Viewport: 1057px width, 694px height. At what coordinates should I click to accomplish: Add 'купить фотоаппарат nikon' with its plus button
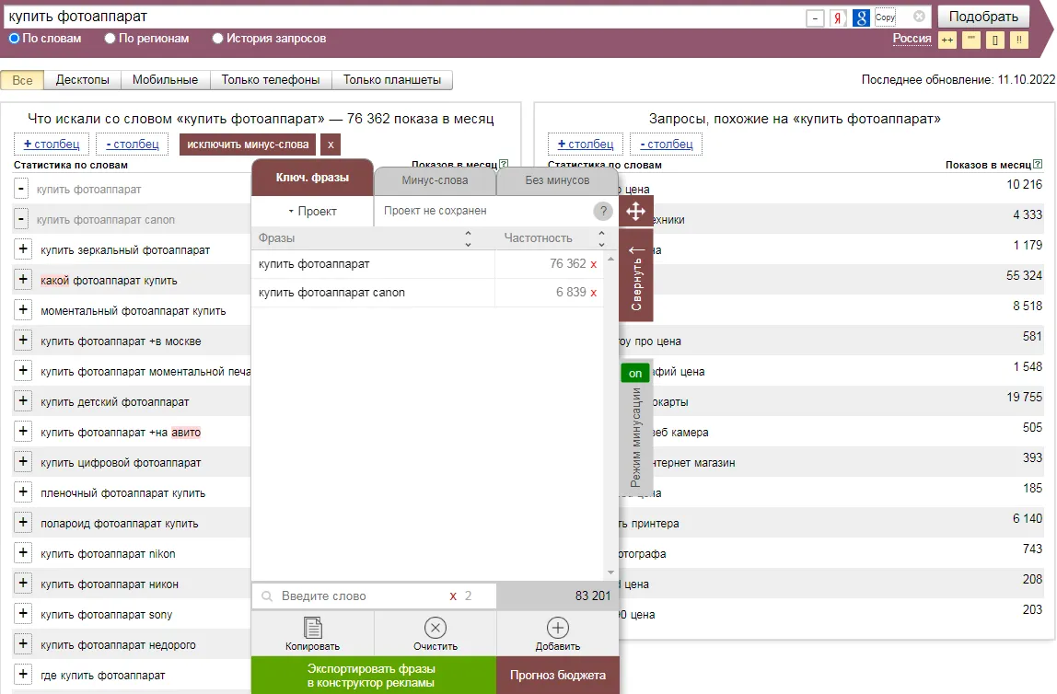click(22, 552)
